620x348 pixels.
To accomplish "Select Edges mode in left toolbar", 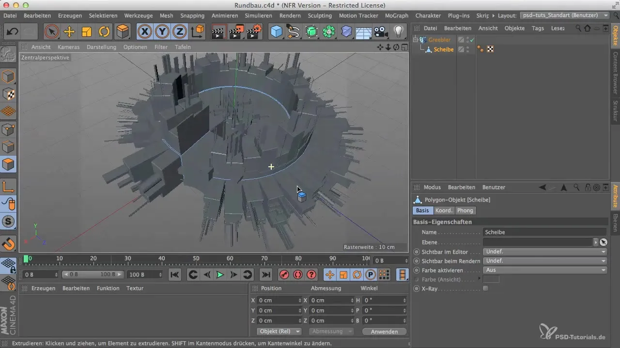I will click(x=9, y=147).
